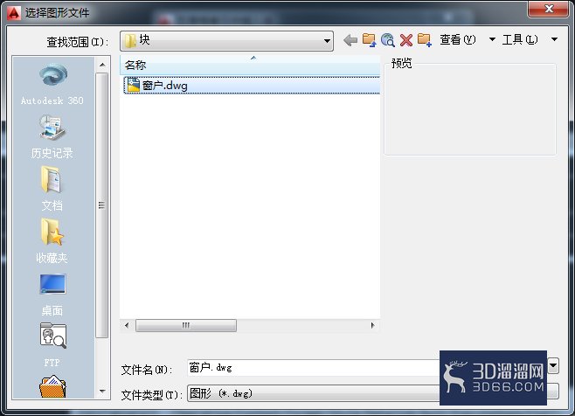This screenshot has width=575, height=416.
Task: Jump to 桌面 desktop location
Action: (x=52, y=295)
